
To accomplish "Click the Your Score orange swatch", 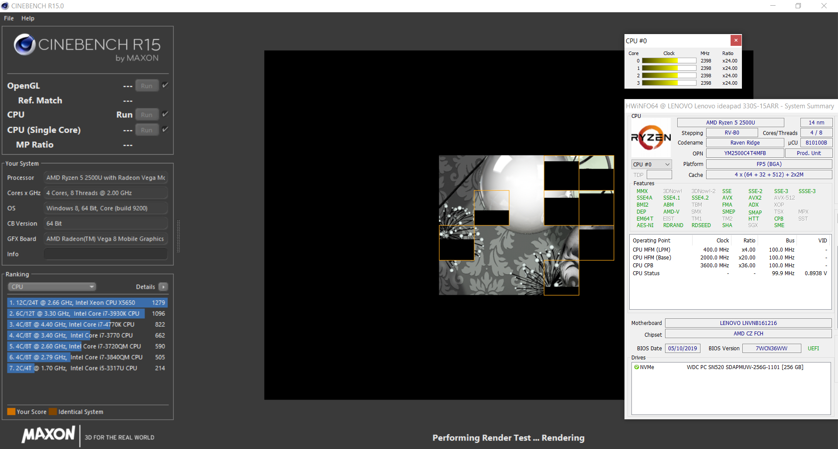I will (11, 412).
